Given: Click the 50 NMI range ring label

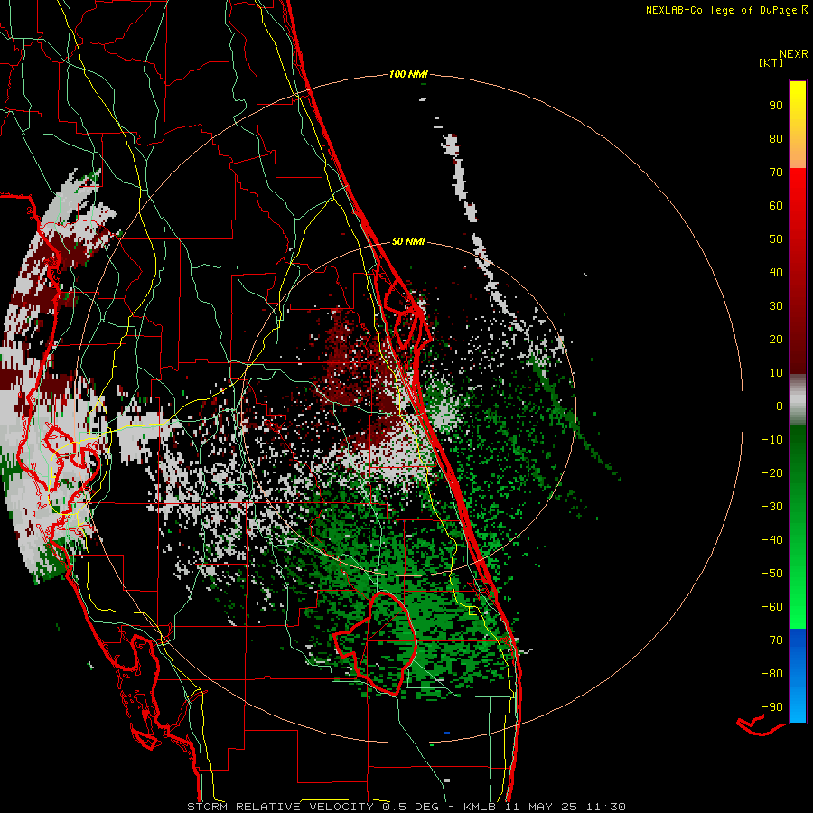Looking at the screenshot, I should (x=408, y=241).
